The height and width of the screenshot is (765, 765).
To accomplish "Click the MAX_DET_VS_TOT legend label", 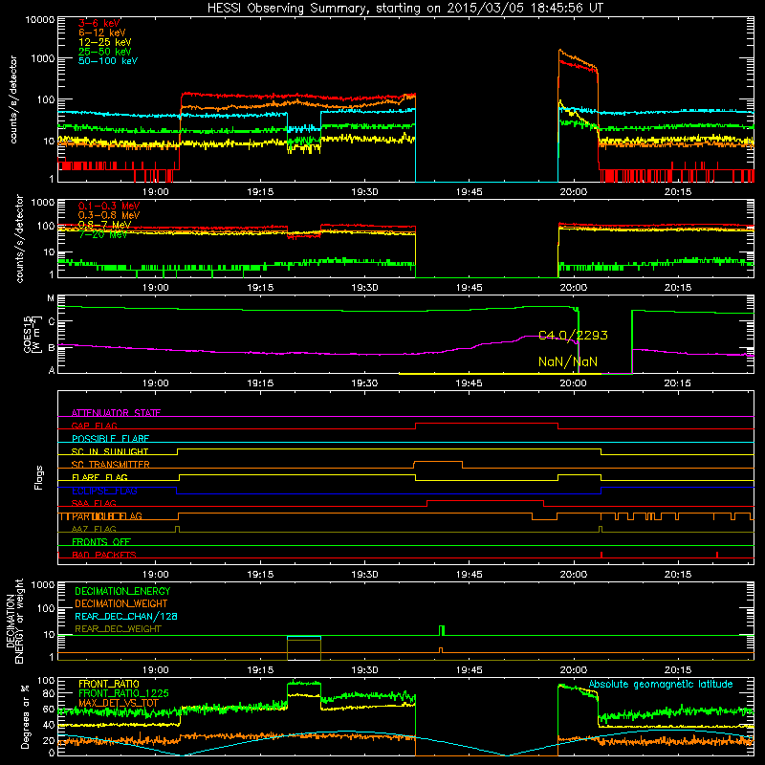I will pyautogui.click(x=119, y=703).
